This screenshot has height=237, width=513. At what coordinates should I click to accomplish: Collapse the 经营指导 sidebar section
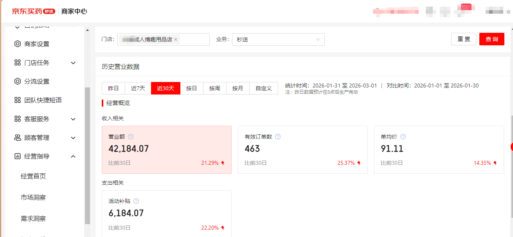click(x=73, y=157)
